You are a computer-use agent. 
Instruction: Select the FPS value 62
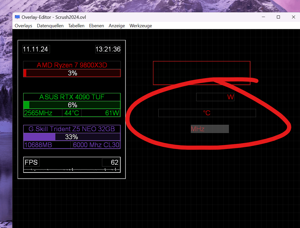click(110, 162)
